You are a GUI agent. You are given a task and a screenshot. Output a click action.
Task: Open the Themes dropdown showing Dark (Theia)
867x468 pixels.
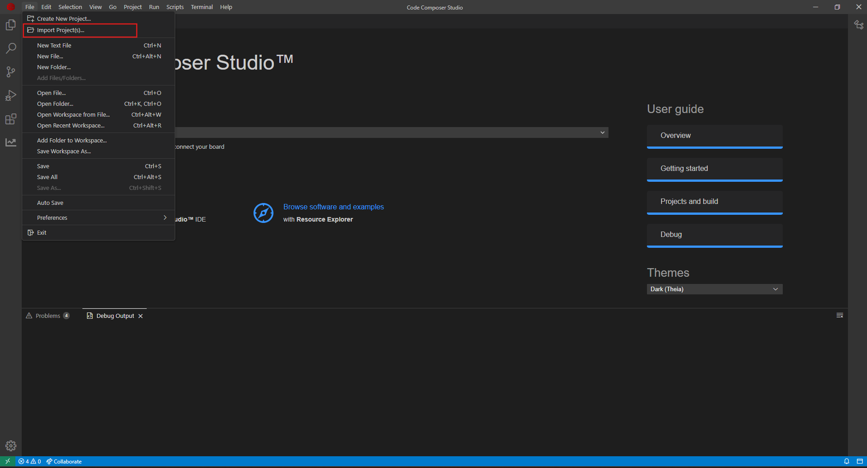pos(714,289)
